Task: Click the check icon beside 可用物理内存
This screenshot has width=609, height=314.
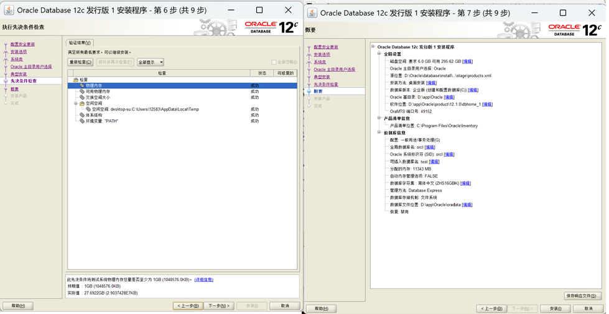Action: point(82,91)
